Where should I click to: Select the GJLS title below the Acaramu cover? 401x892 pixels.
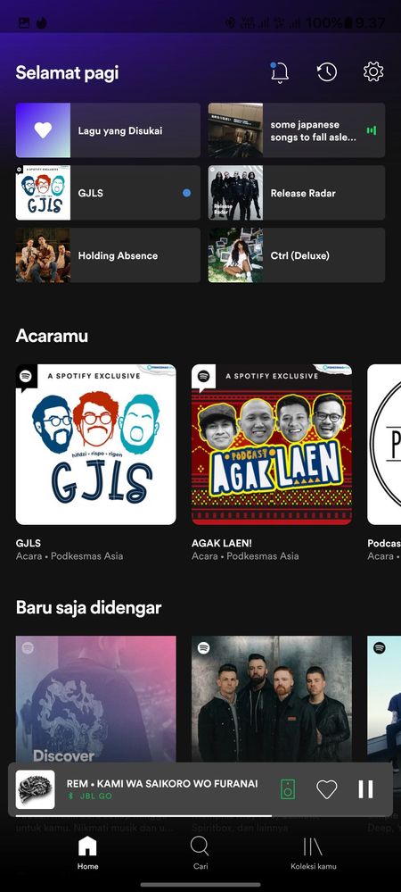(x=29, y=543)
